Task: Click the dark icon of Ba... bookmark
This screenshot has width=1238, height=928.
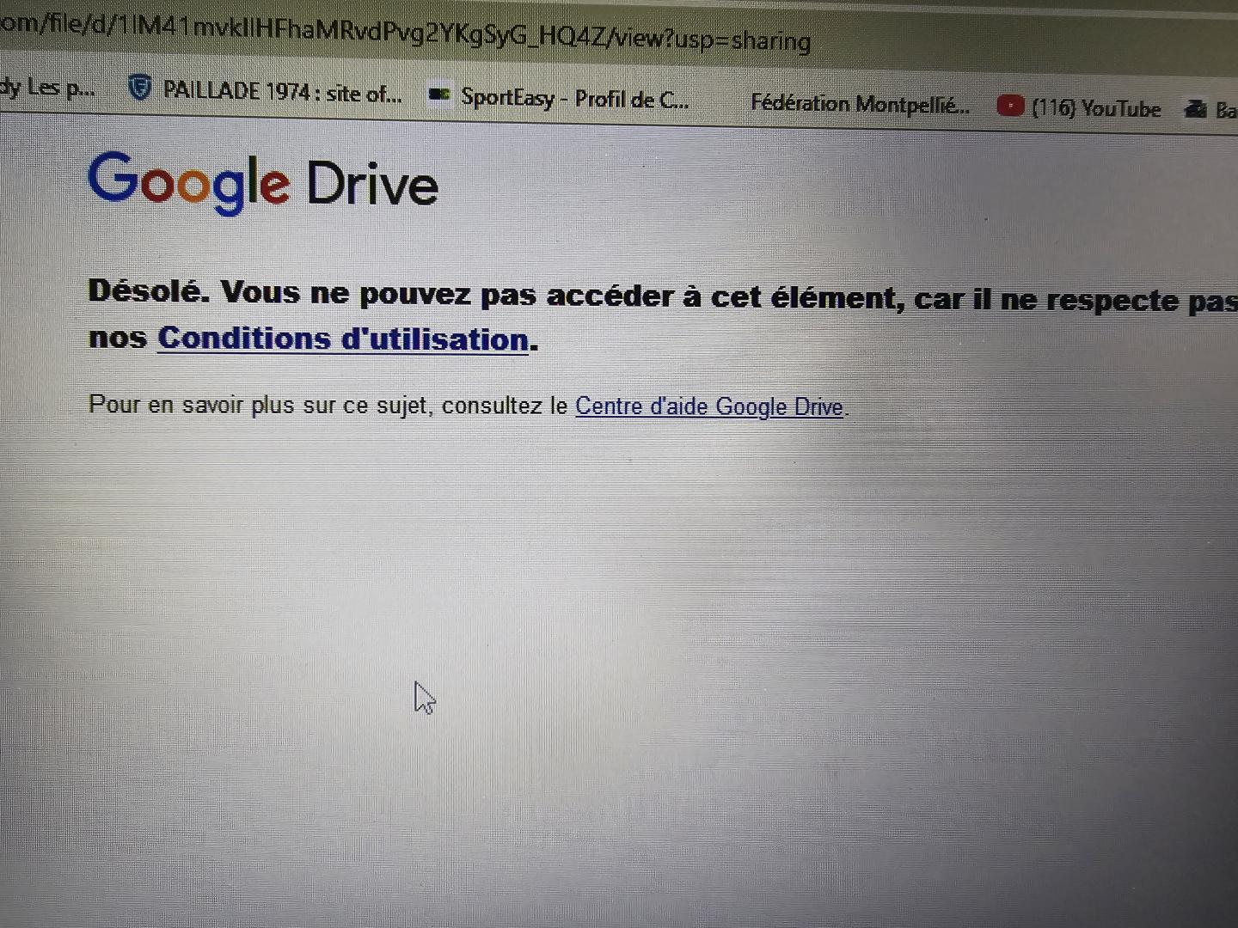Action: 1196,108
